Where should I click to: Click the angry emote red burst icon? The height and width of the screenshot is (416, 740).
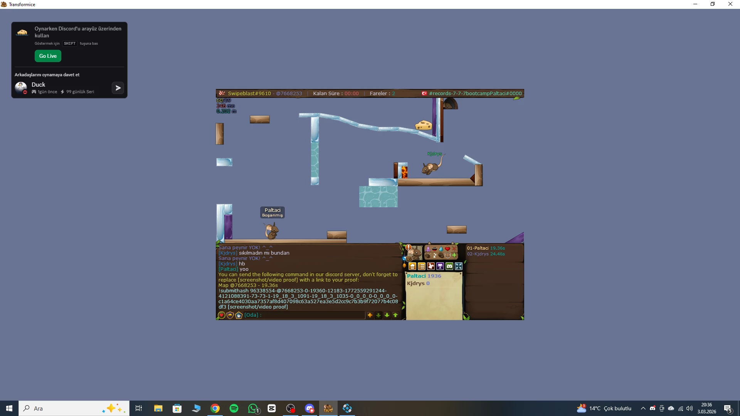coord(454,249)
